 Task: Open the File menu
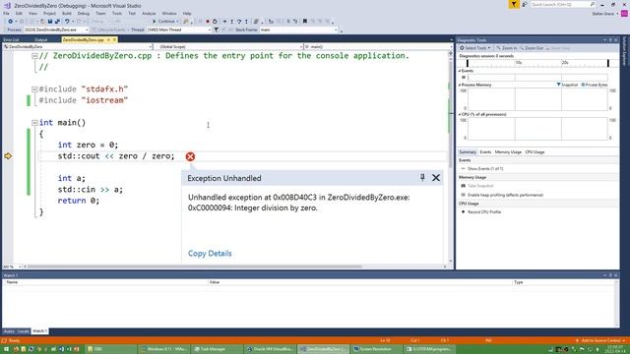pyautogui.click(x=7, y=13)
